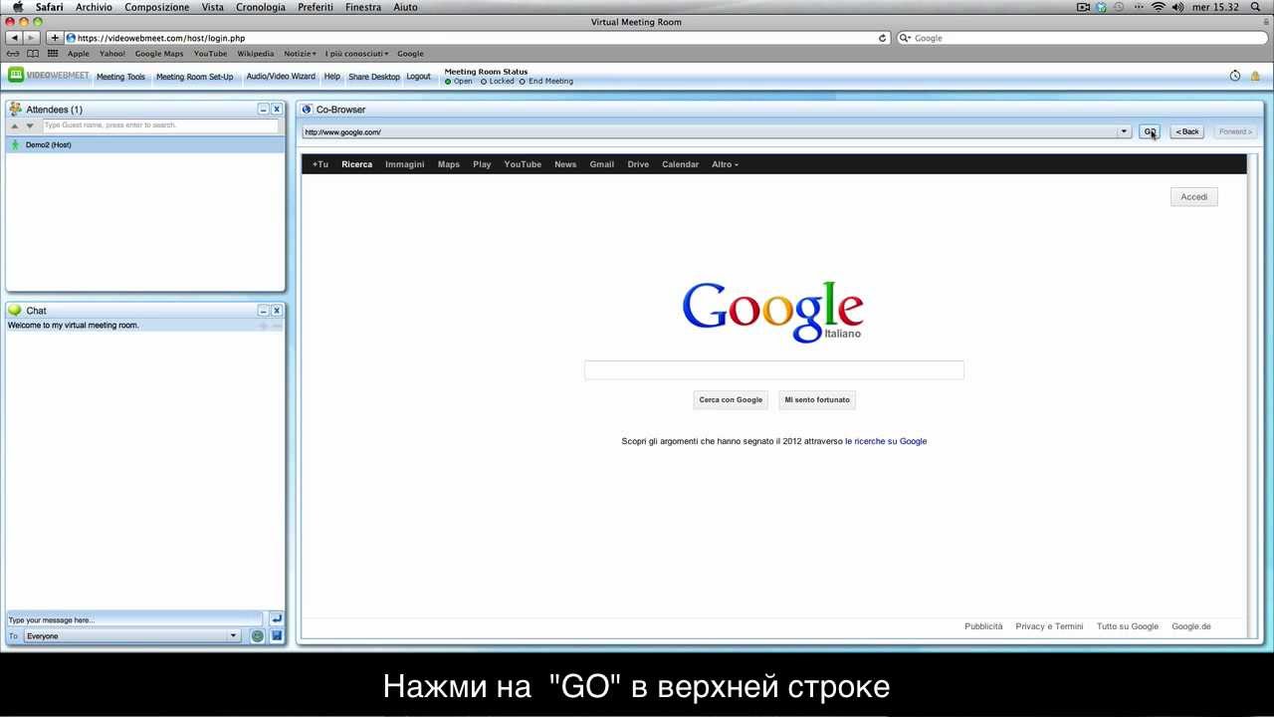Open Safari's Reading List glasses icon
Image resolution: width=1274 pixels, height=717 pixels.
point(13,54)
